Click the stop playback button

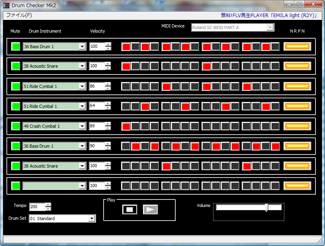[129, 209]
